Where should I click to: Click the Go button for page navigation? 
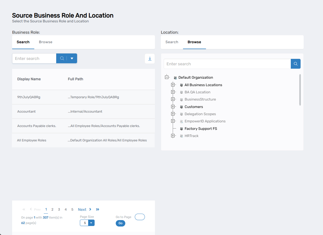point(120,223)
